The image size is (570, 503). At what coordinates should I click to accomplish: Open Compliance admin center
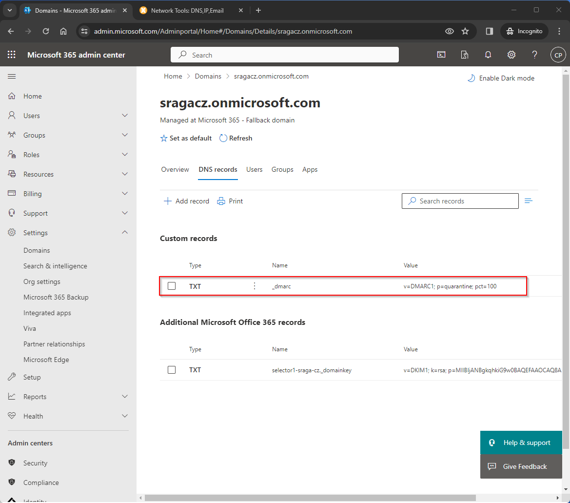tap(41, 483)
